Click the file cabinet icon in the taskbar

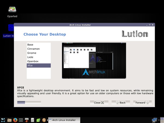(33, 120)
